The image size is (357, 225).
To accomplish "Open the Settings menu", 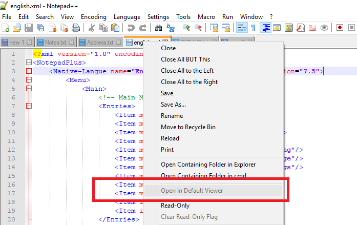I will (x=158, y=17).
